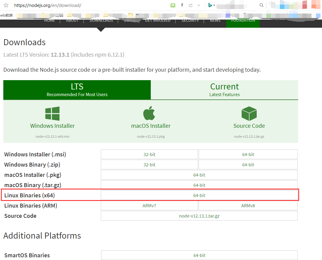Download Windows Binary (.zip) 32-bit
The image size is (322, 260).
tap(149, 164)
